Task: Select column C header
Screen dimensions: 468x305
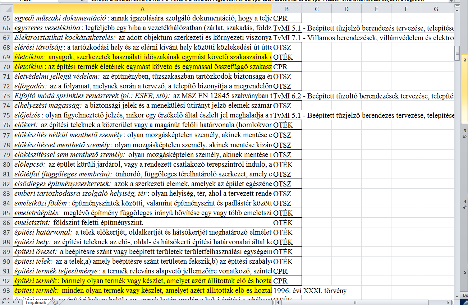Action: click(316, 9)
